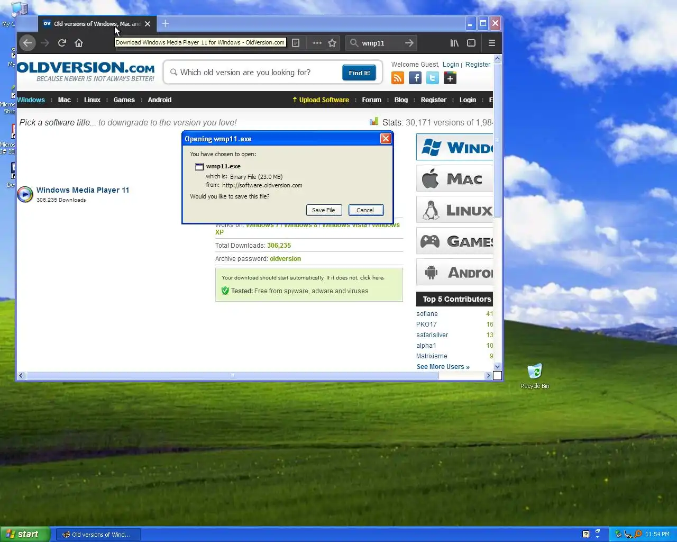Open the Windows Start button
The width and height of the screenshot is (677, 542).
(25, 534)
